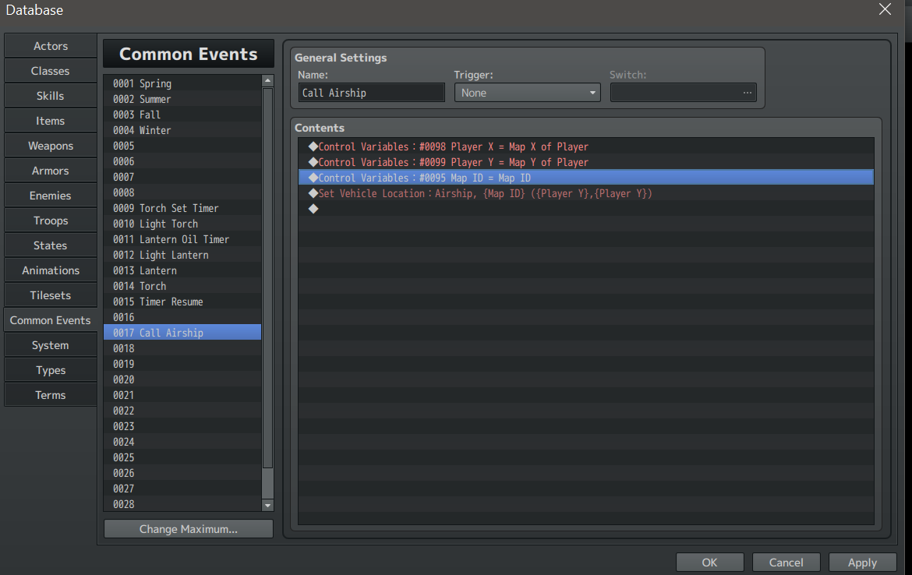Confirm with the OK button
The image size is (912, 575).
709,563
